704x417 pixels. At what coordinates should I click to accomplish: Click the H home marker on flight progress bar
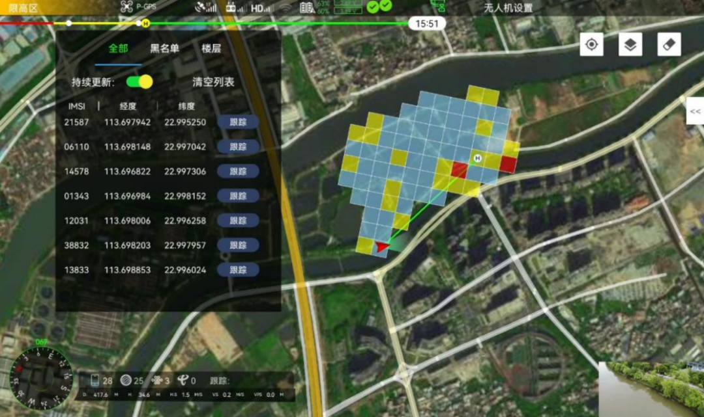tap(145, 23)
